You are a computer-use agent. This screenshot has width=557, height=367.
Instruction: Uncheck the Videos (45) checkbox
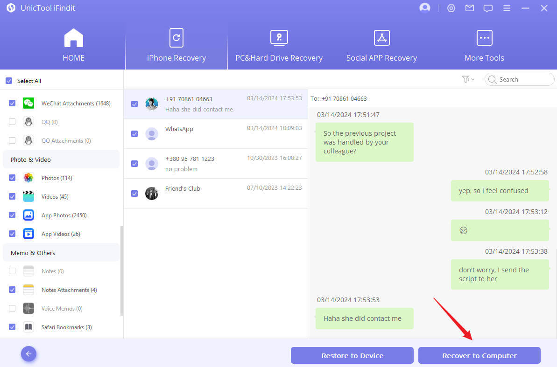[x=12, y=196]
